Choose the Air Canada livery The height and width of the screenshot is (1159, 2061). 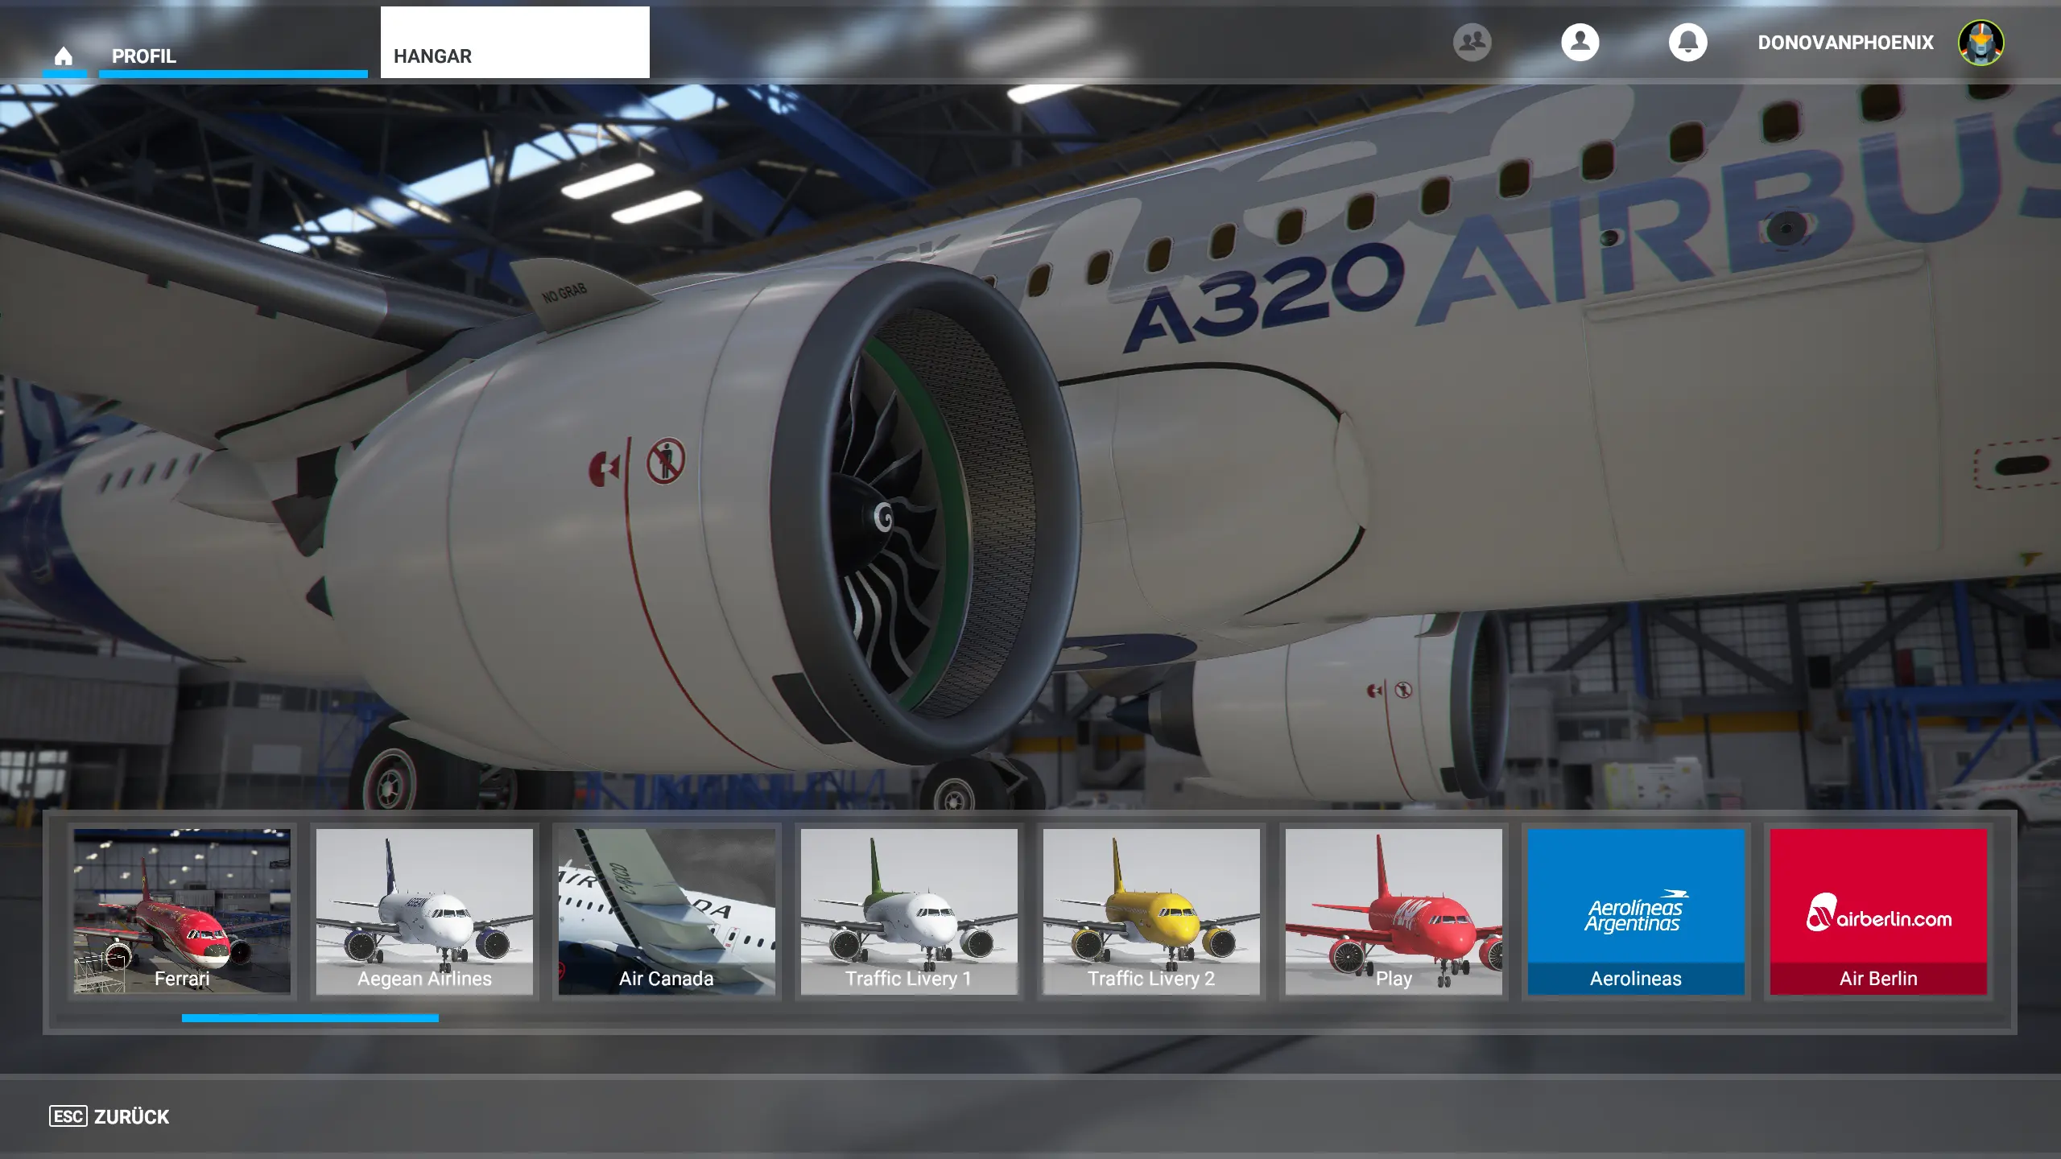click(x=667, y=911)
